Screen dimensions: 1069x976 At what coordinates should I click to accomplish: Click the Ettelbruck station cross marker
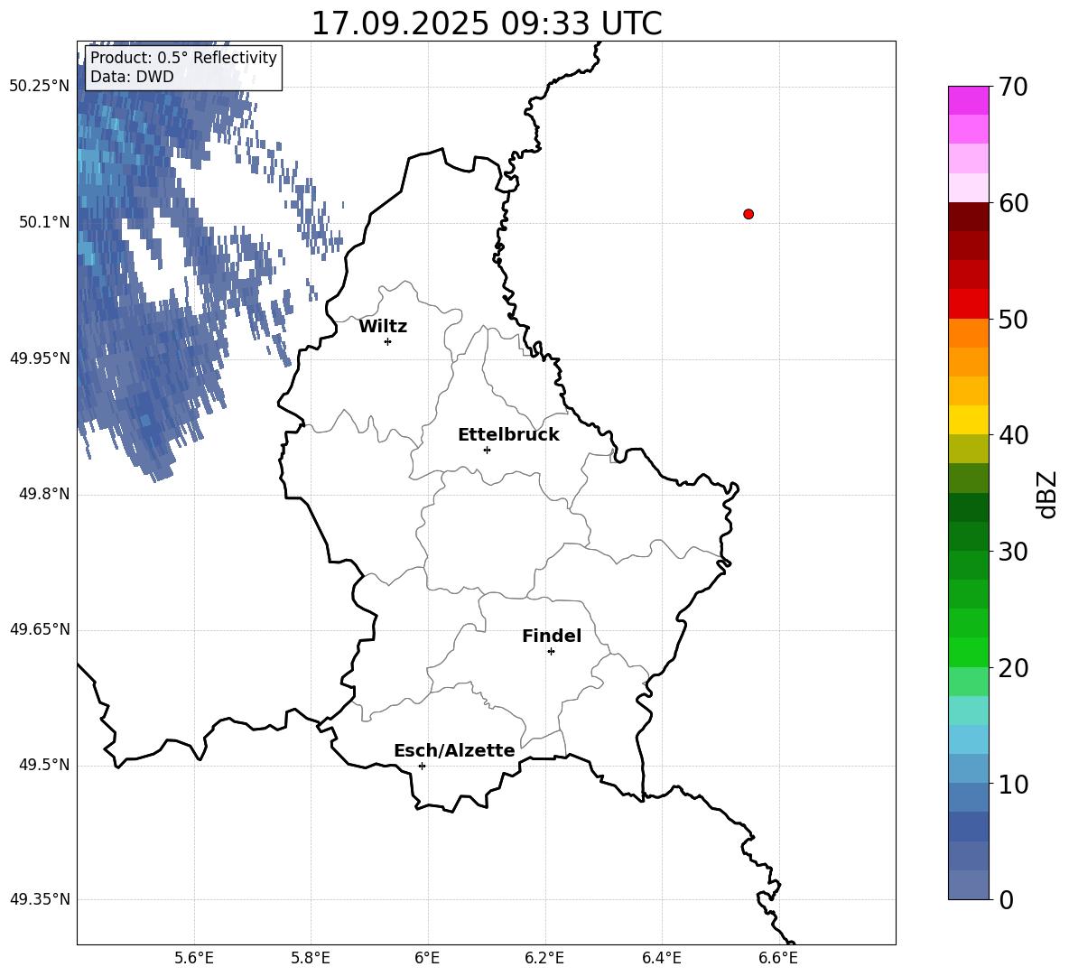point(487,450)
